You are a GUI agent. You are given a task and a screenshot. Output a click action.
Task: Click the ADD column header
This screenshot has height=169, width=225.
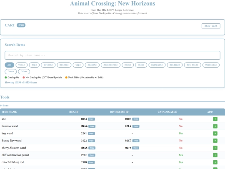tap(210, 112)
